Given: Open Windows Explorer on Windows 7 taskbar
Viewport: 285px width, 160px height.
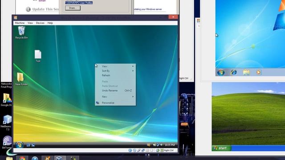Looking at the screenshot, I should pyautogui.click(x=246, y=72).
